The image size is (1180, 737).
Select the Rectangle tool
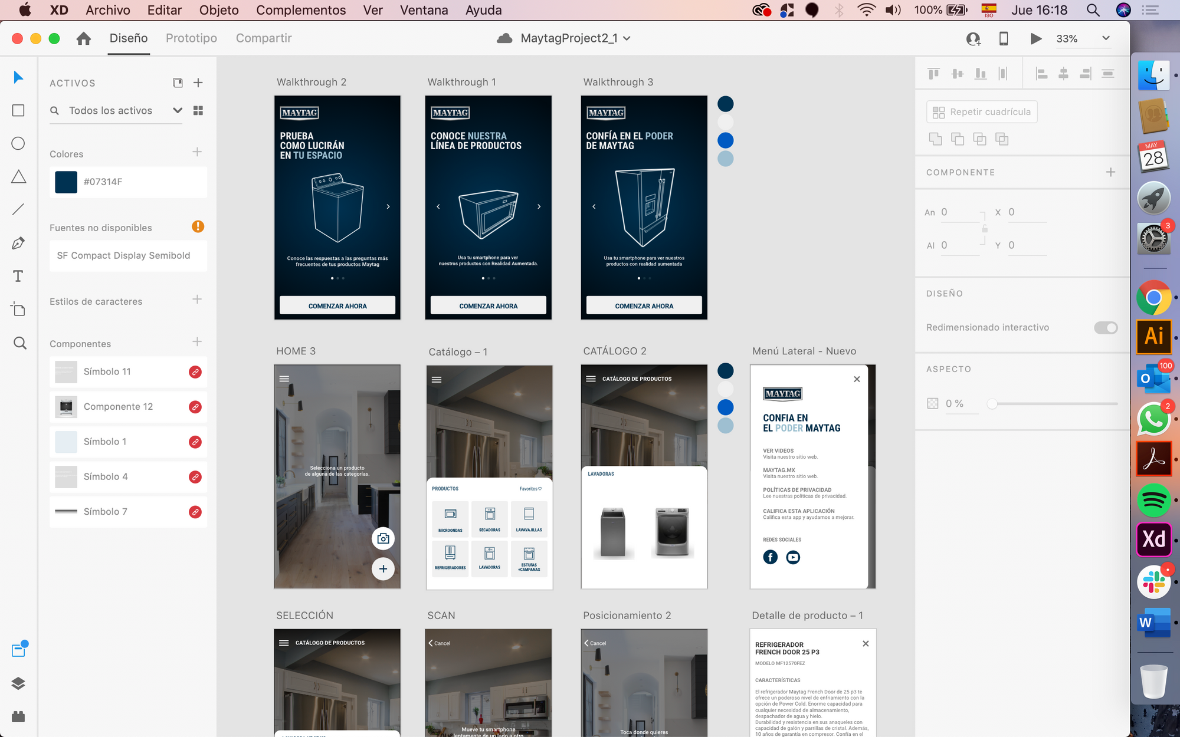click(18, 111)
